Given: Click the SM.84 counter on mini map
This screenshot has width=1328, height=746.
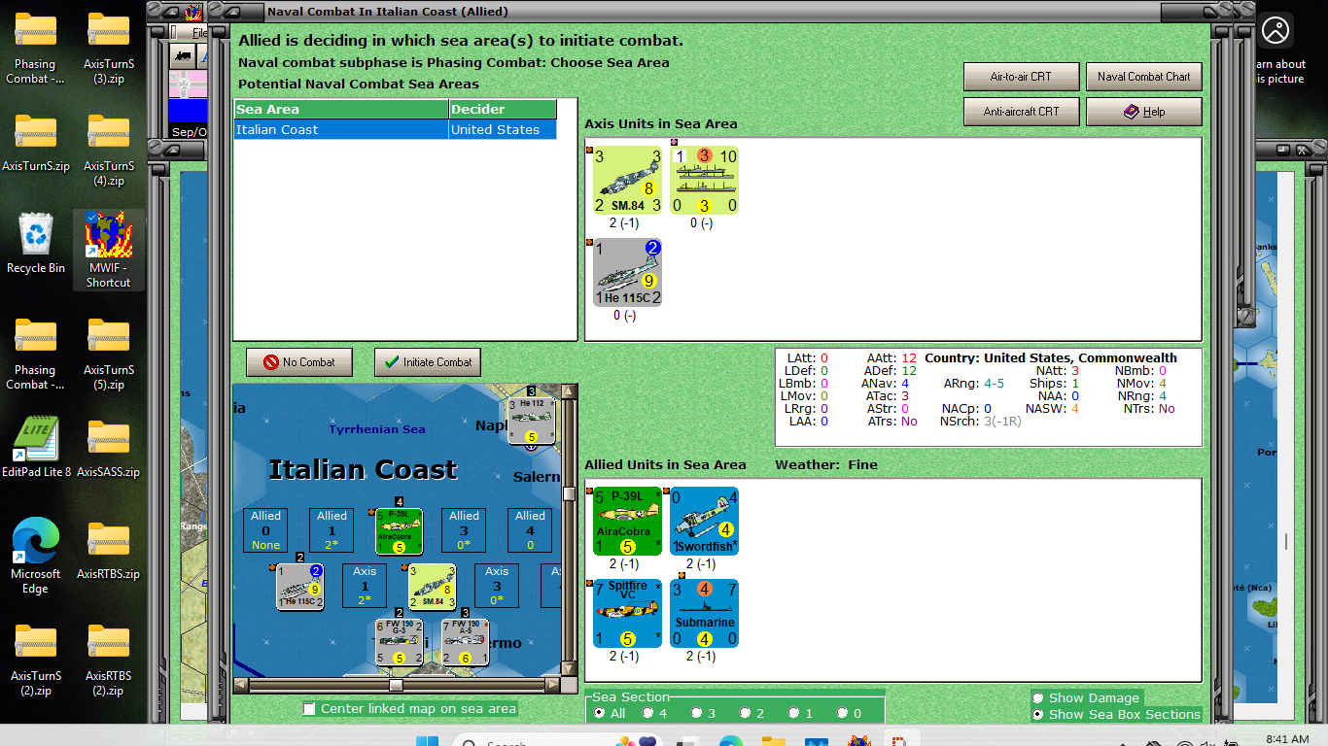Looking at the screenshot, I should click(432, 586).
